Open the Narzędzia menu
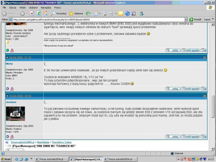 (x=46, y=8)
